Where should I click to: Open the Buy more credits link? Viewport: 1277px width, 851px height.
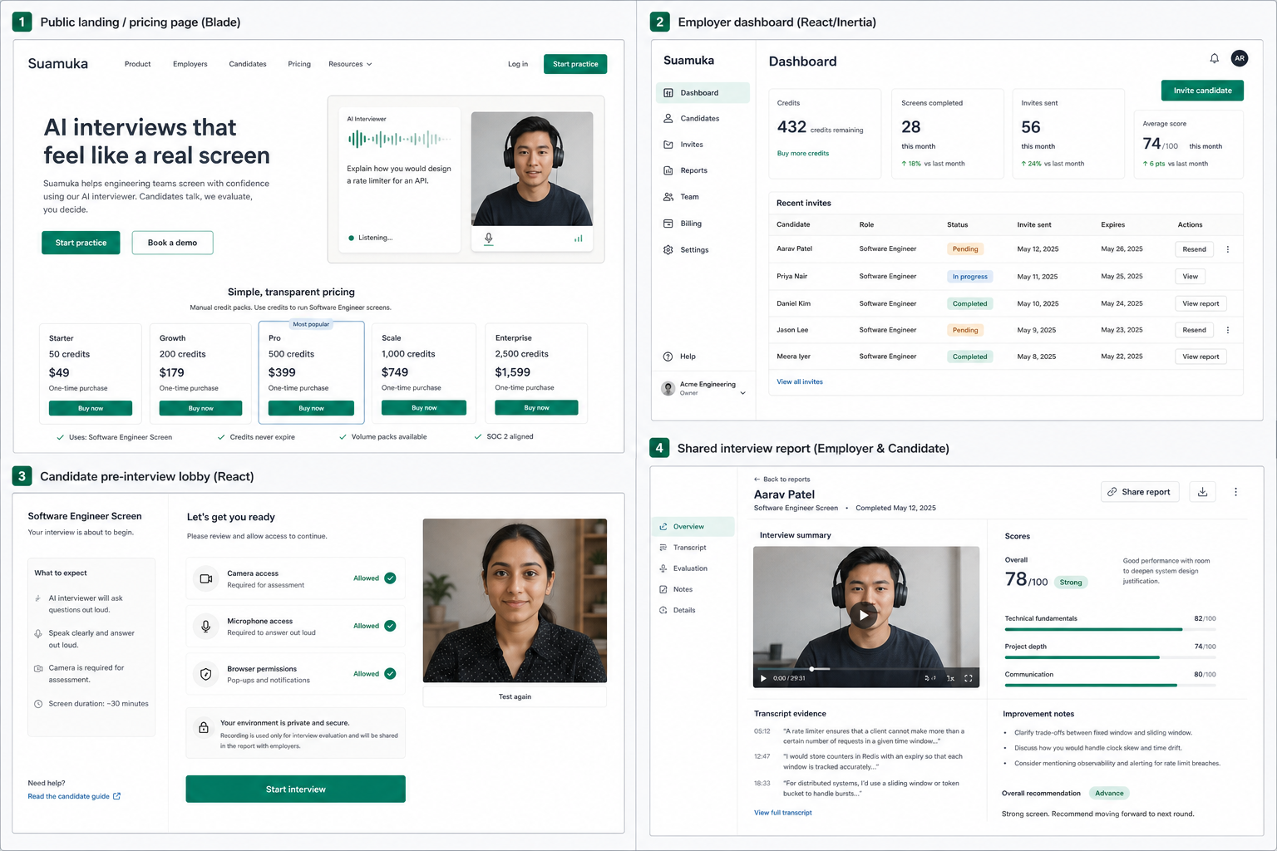pos(802,154)
